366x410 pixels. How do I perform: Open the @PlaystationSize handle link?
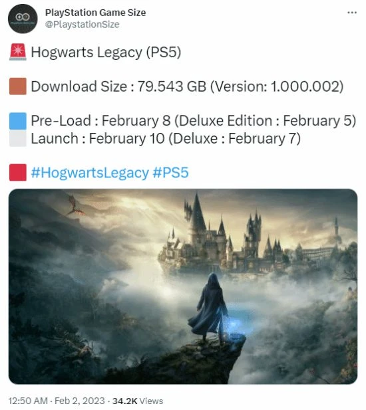point(83,25)
